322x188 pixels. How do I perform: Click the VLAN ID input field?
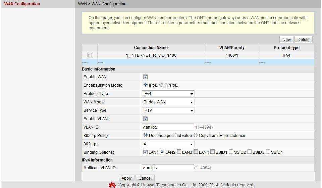pos(167,127)
